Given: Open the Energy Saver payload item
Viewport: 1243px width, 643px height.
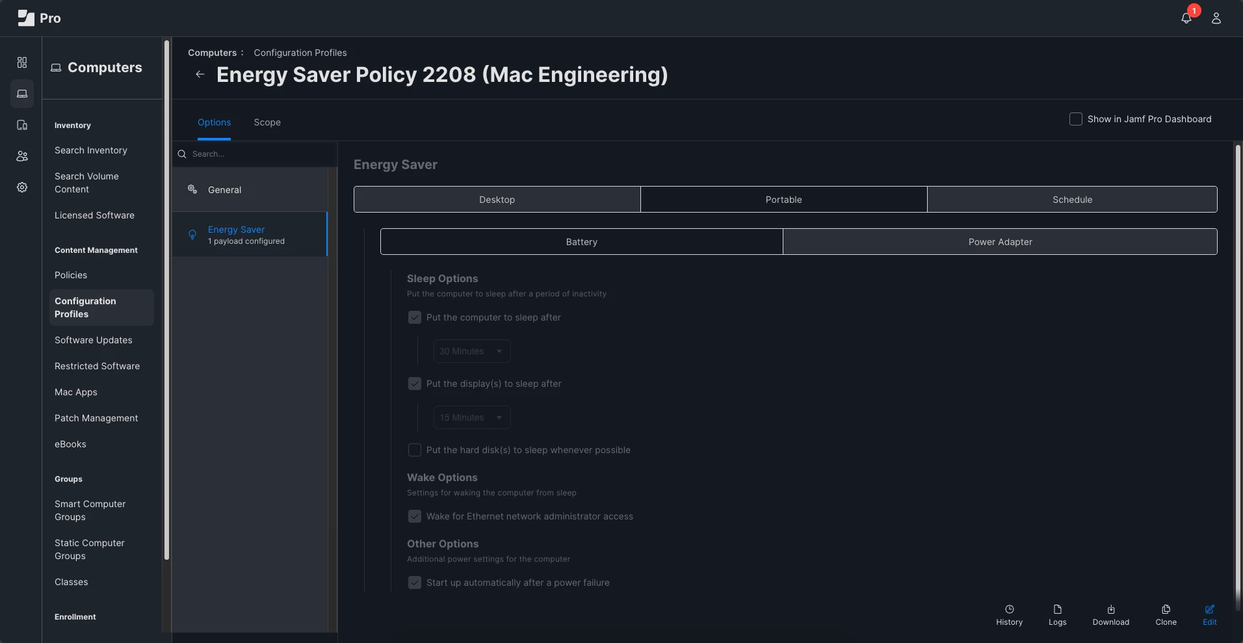Looking at the screenshot, I should pos(250,235).
